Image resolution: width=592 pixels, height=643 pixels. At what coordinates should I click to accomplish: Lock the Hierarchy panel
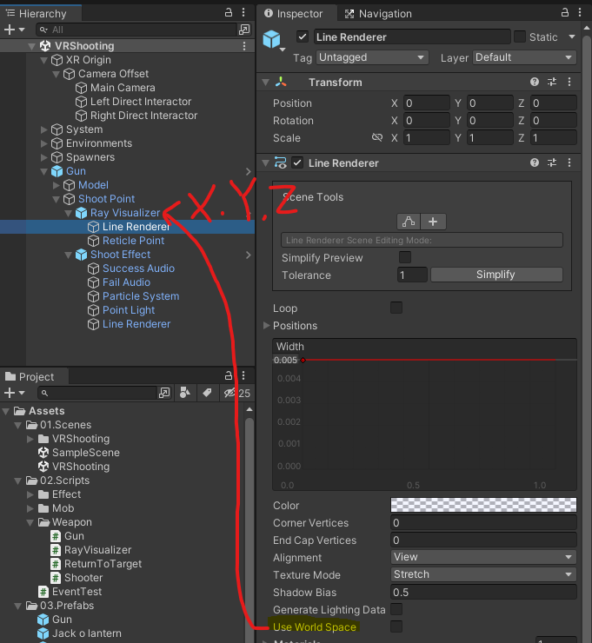pos(229,13)
